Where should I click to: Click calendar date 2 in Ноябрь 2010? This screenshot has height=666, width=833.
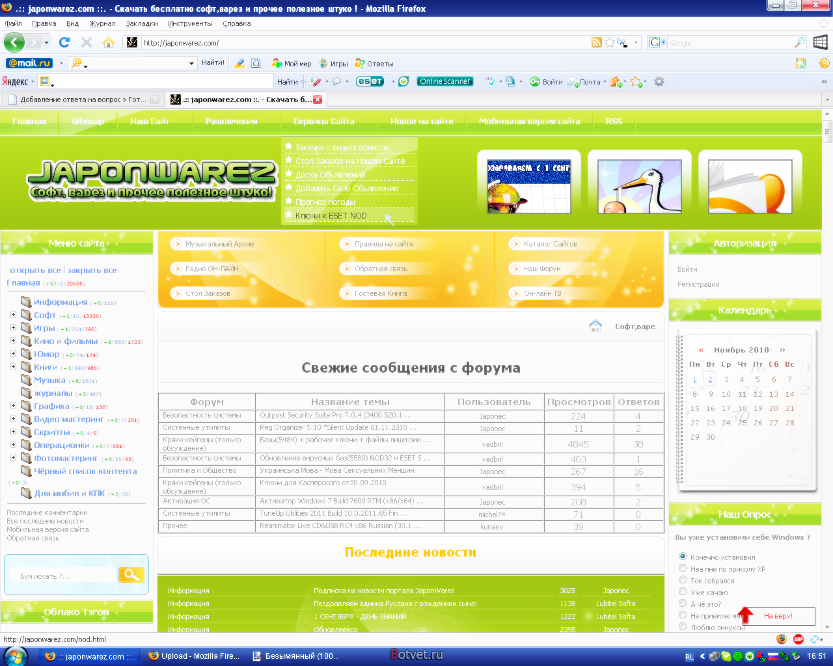click(710, 379)
